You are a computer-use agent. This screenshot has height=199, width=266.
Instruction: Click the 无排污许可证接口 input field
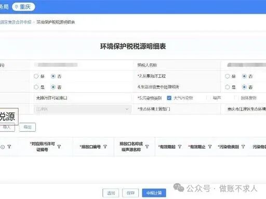pos(83,98)
